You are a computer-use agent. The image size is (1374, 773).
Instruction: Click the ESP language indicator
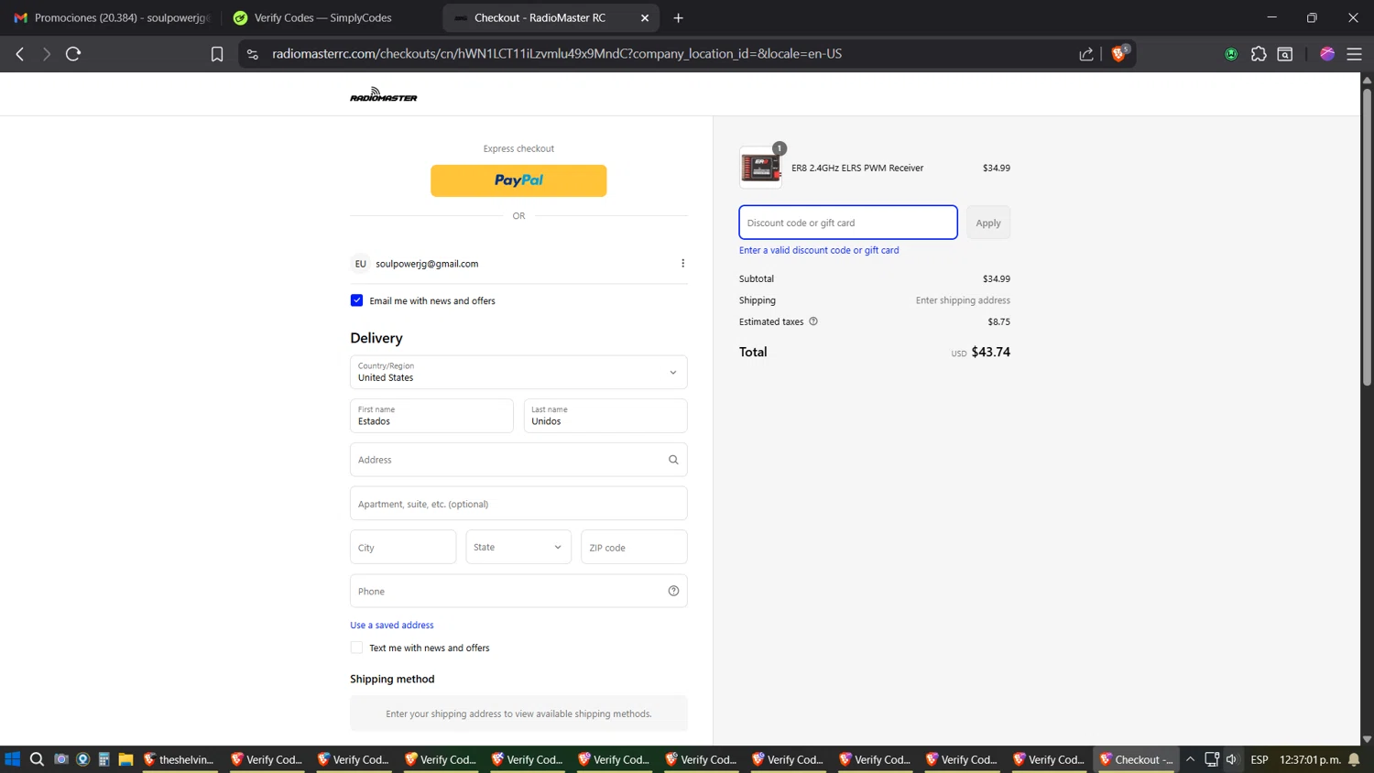(x=1259, y=759)
